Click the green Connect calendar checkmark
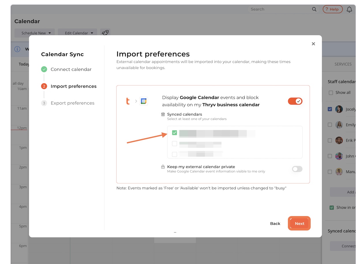360x264 pixels. [44, 69]
